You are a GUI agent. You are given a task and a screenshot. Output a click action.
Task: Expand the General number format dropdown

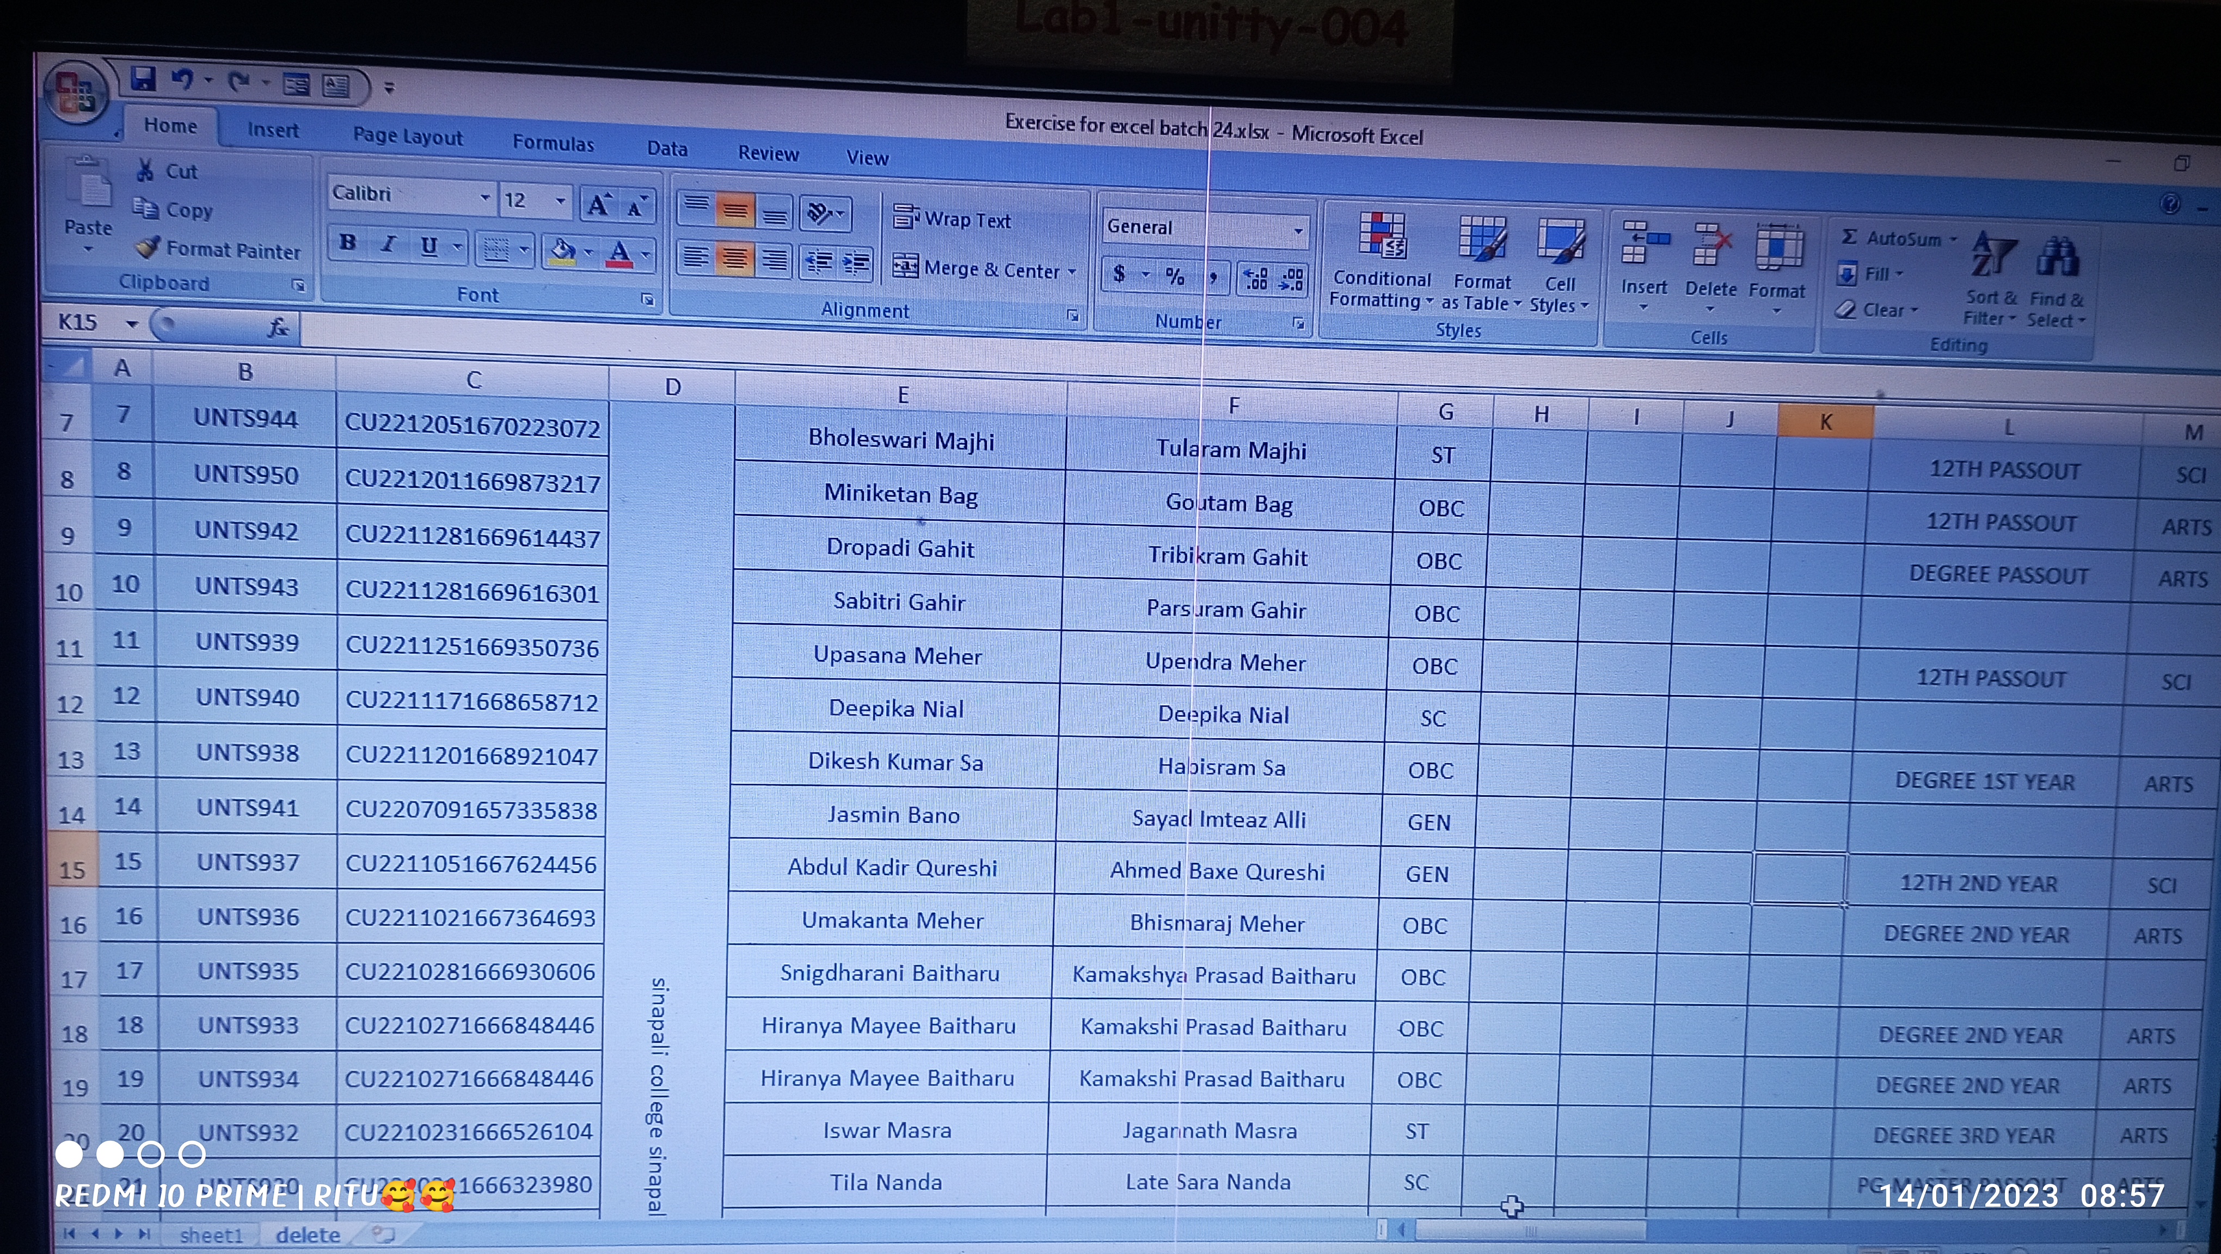1298,230
